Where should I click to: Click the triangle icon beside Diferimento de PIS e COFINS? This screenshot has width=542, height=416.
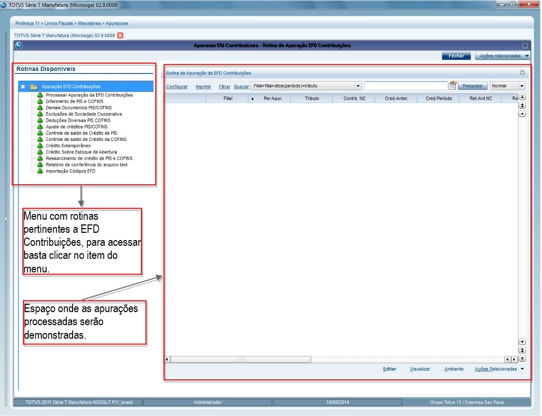pos(40,101)
